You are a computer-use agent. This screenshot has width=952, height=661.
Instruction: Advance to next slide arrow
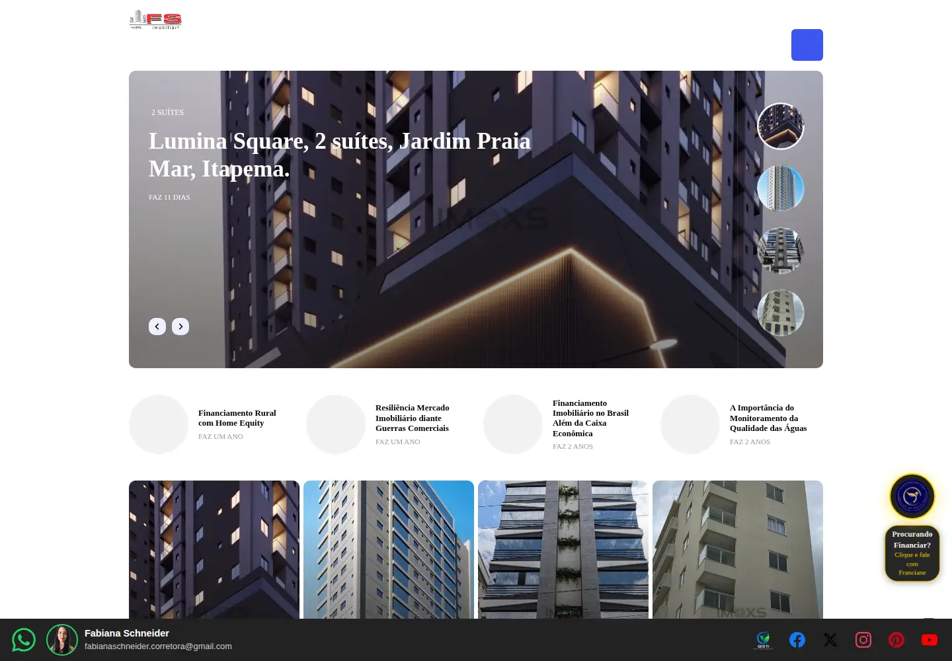pos(180,327)
